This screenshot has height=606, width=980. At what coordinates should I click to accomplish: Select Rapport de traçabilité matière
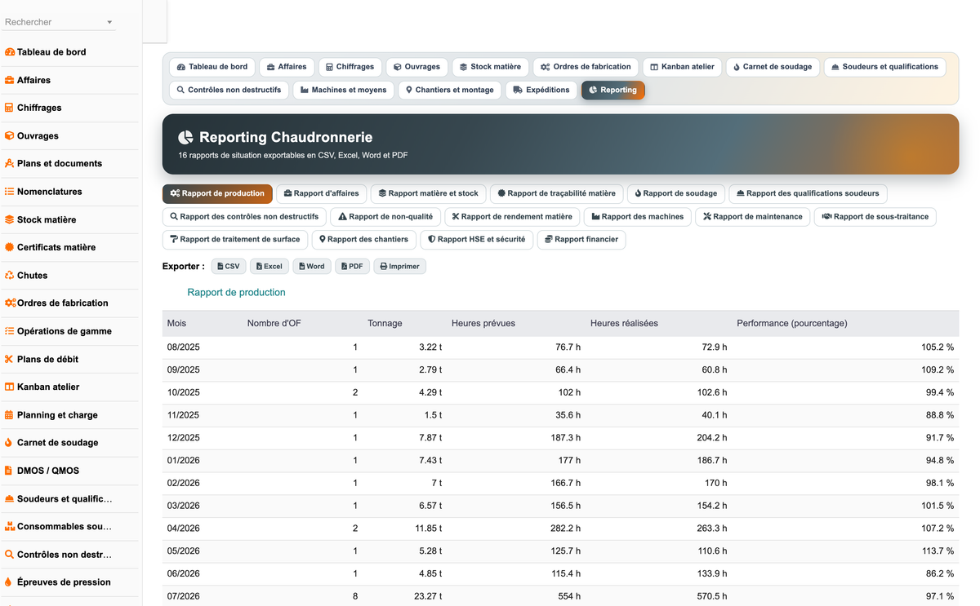pos(557,194)
